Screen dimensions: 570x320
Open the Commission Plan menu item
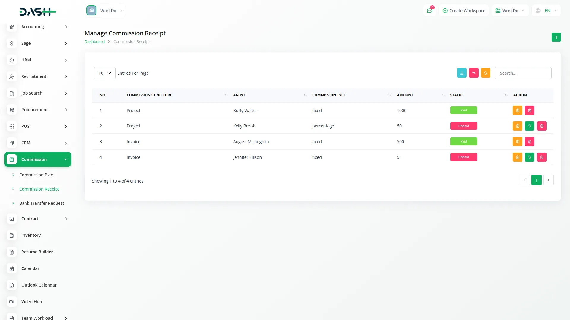coord(36,175)
